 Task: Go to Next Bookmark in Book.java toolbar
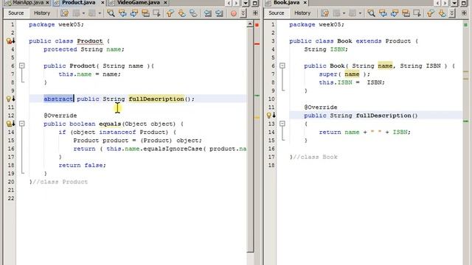[442, 13]
